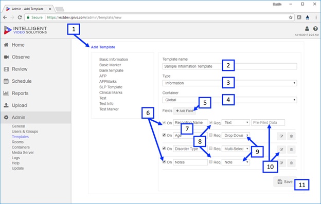Delete the Notes field row
This screenshot has width=321, height=204.
click(291, 163)
